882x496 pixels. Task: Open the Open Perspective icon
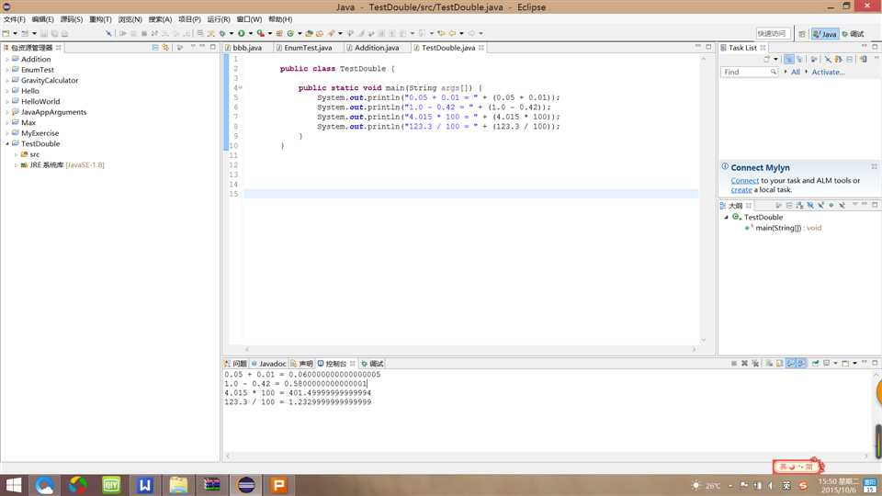[x=802, y=34]
